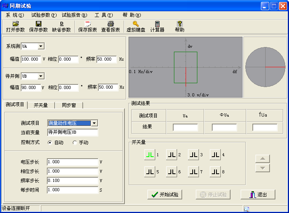The image size is (289, 213).
Task: Select 手动 control mode radio button
Action: pos(75,143)
